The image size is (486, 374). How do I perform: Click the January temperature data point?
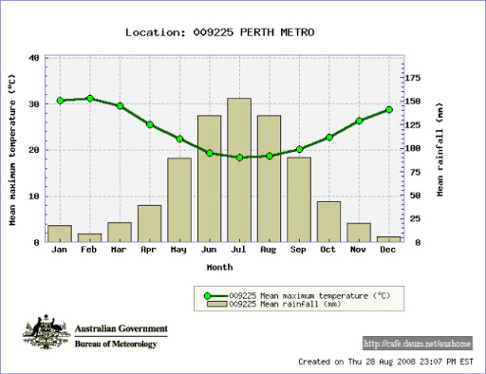click(x=60, y=101)
